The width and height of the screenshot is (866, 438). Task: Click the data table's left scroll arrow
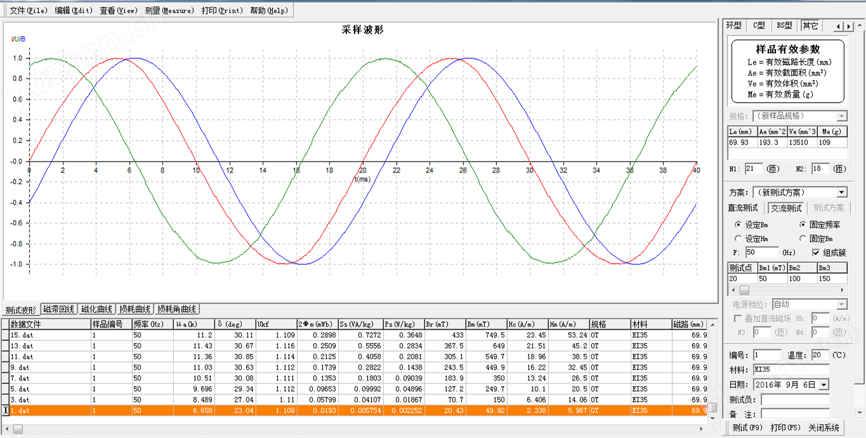(6, 429)
